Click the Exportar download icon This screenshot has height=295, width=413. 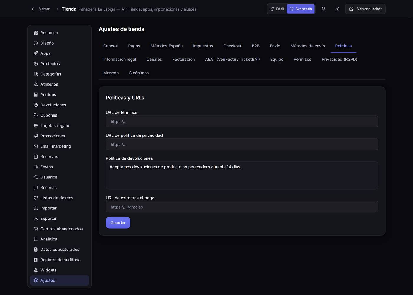[x=36, y=219]
